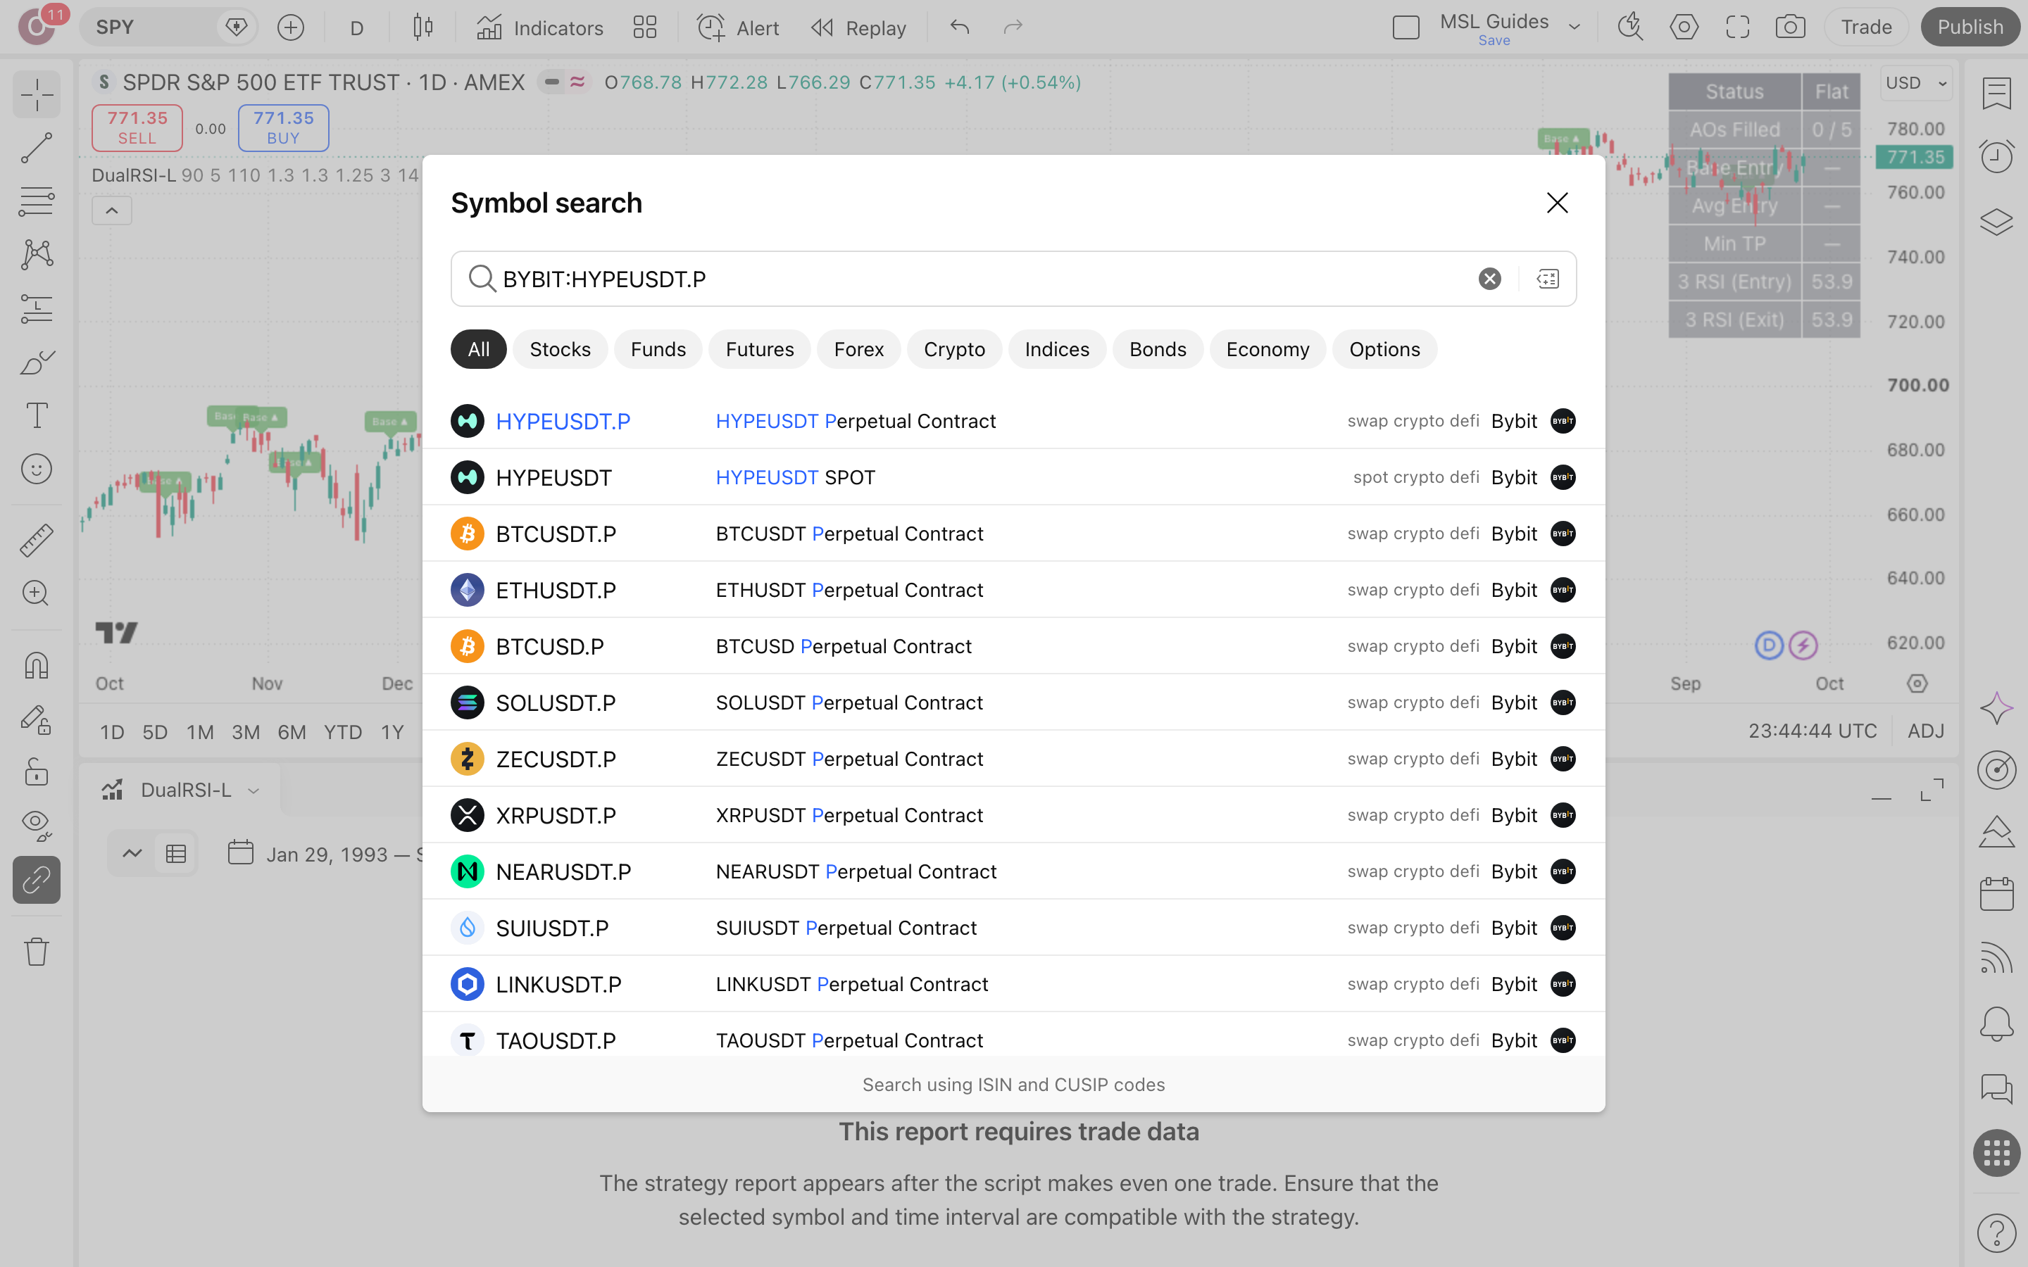Open the alerts clock panel

coord(1996,157)
